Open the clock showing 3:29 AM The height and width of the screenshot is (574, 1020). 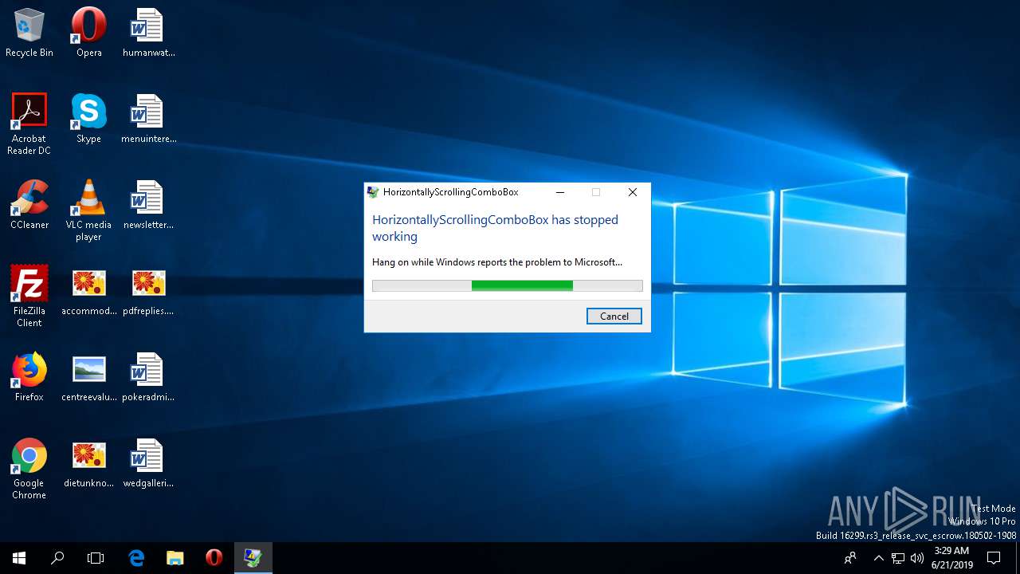pyautogui.click(x=951, y=558)
